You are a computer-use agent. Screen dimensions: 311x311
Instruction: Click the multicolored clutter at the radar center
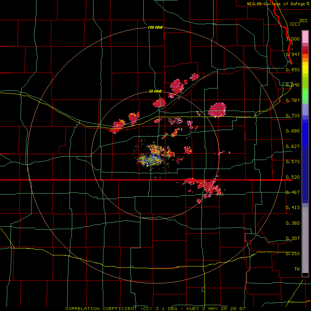[x=154, y=156]
